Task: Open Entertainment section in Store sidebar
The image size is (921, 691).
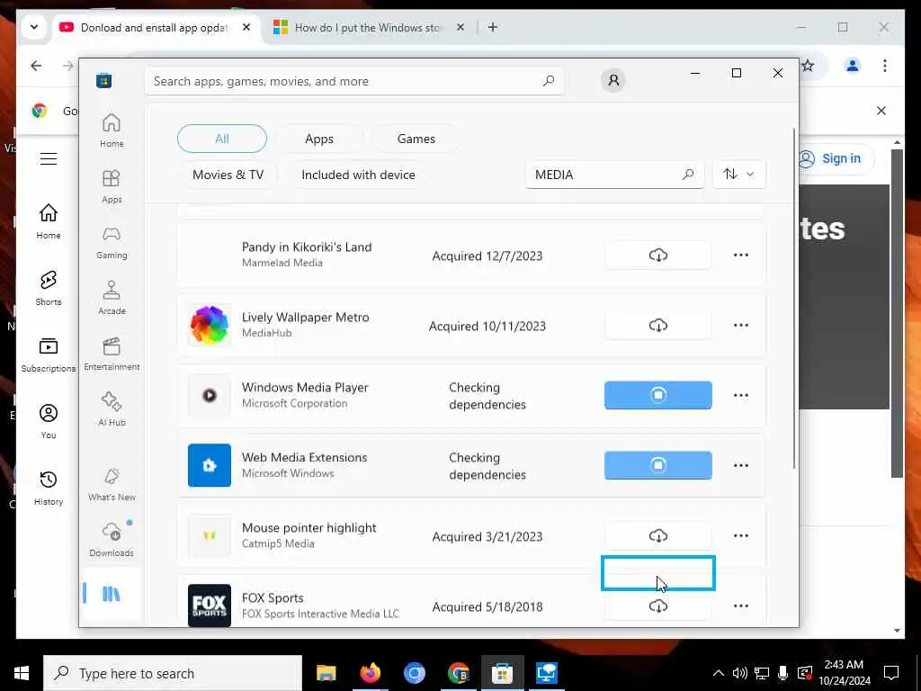Action: pos(112,354)
